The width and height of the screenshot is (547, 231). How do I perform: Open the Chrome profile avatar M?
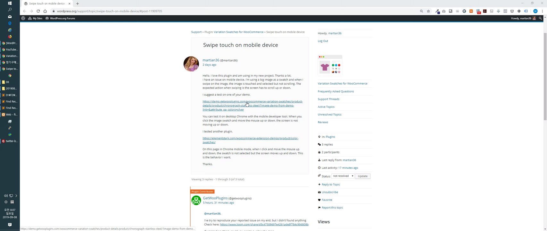tap(535, 11)
